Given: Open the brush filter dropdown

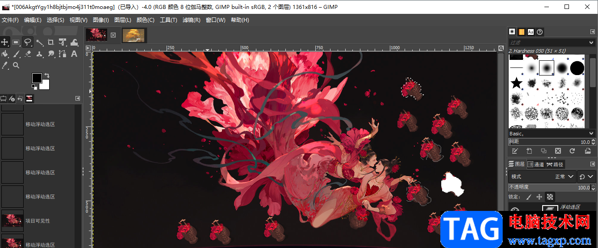Looking at the screenshot, I should point(592,42).
